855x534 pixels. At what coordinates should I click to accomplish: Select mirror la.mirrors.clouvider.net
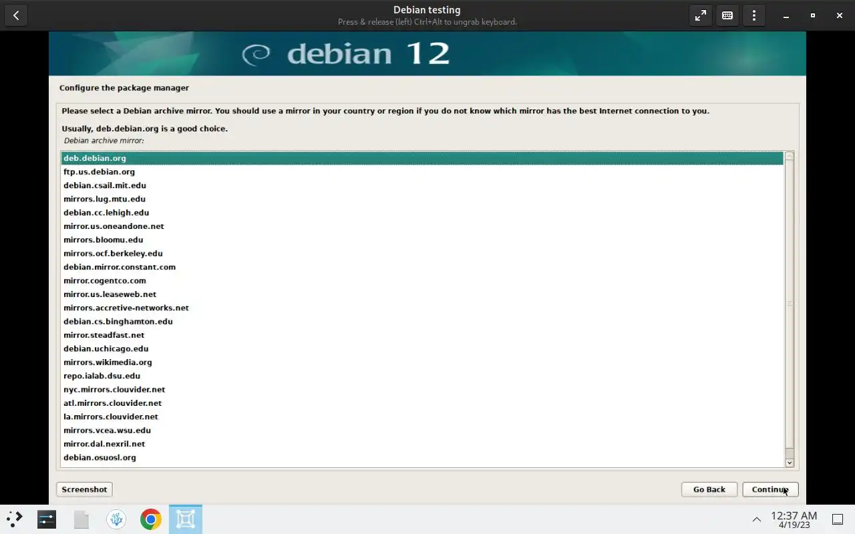tap(421, 417)
